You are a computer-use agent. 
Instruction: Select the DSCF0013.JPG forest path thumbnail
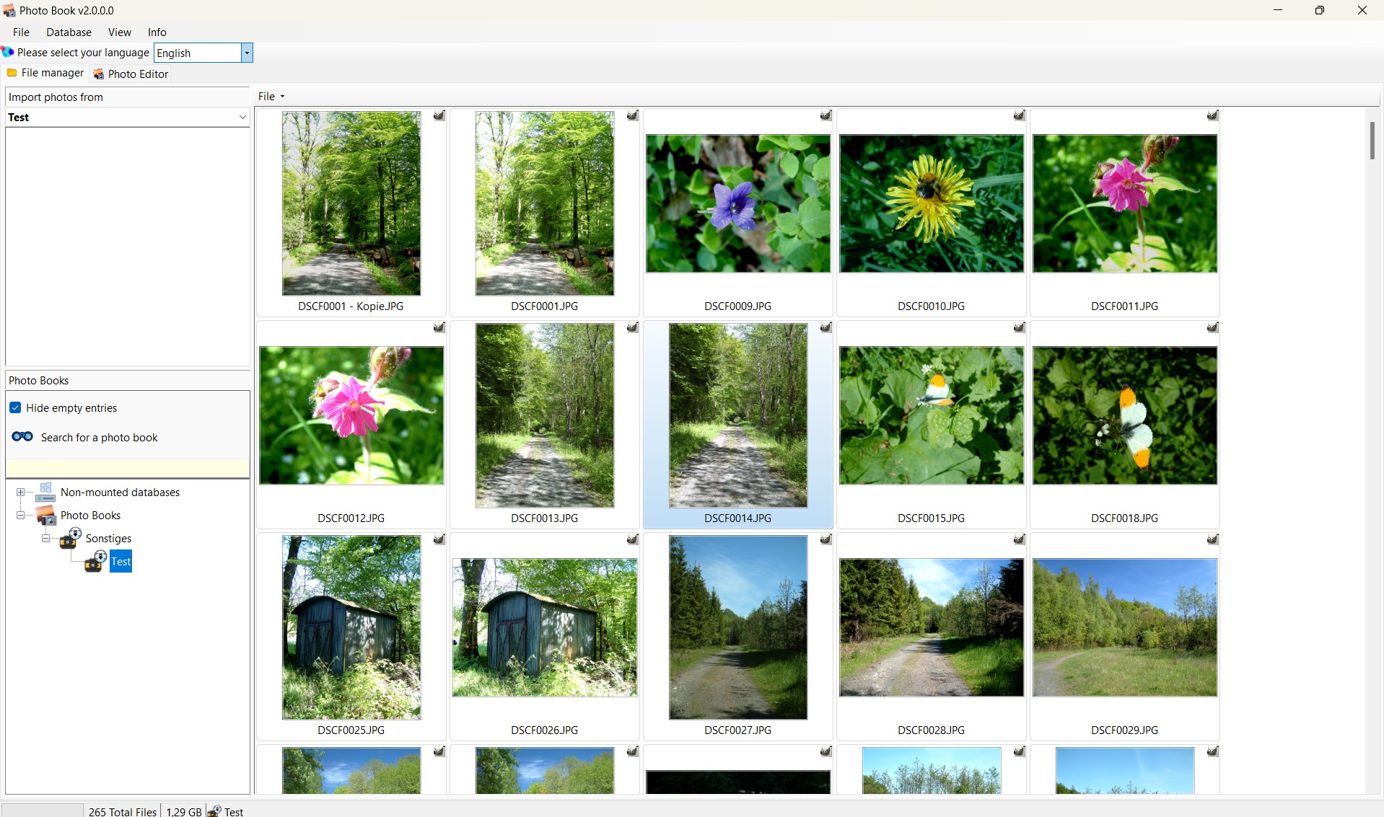click(545, 415)
